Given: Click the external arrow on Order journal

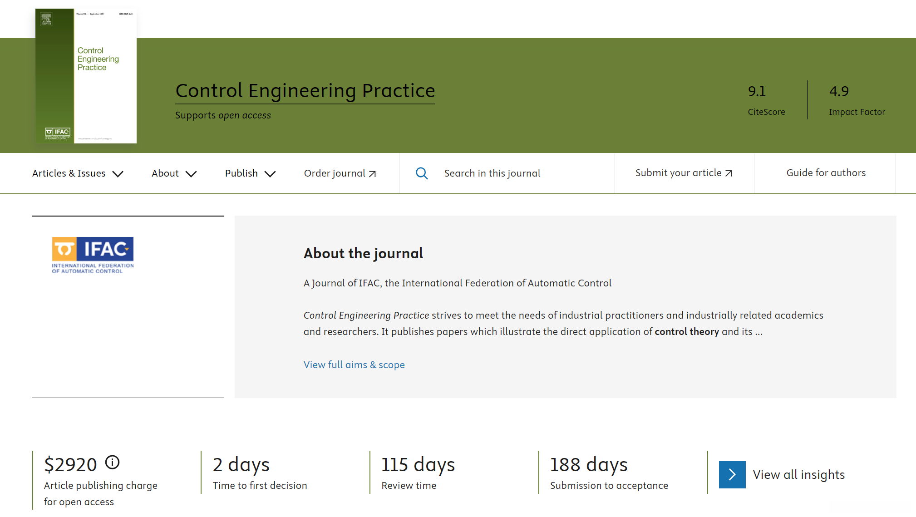Looking at the screenshot, I should [373, 174].
